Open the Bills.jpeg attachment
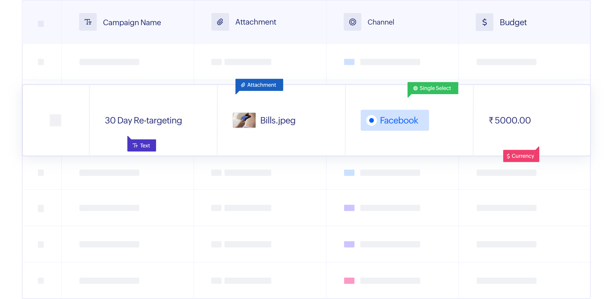The width and height of the screenshot is (613, 299). click(277, 120)
